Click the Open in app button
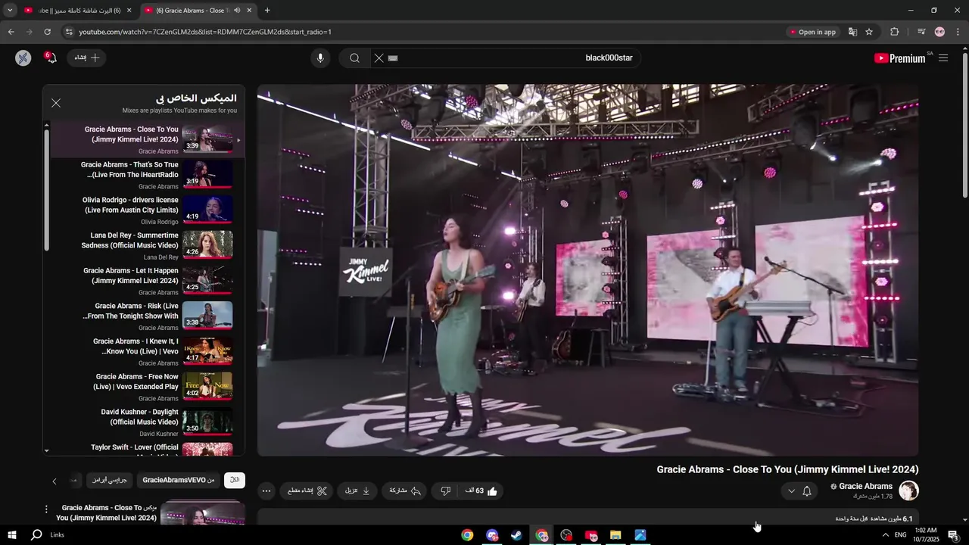 point(813,32)
